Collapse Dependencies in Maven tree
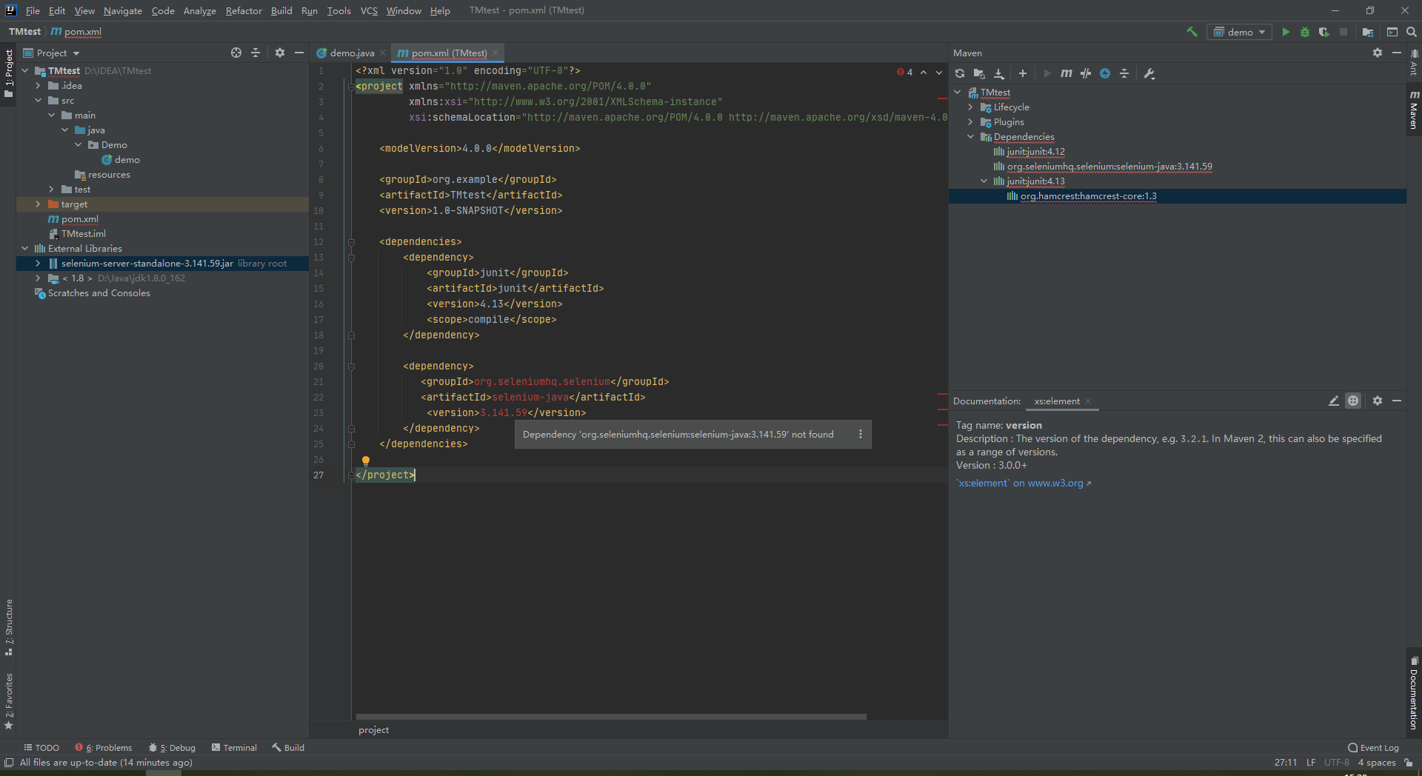The height and width of the screenshot is (776, 1422). pyautogui.click(x=971, y=137)
